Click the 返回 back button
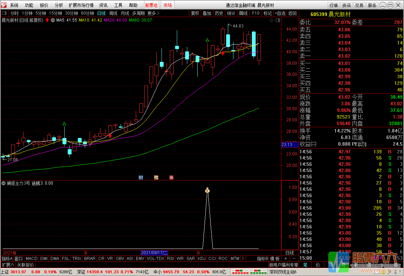The image size is (404, 276). point(292,13)
